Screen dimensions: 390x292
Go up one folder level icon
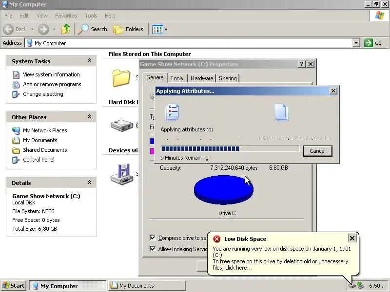click(x=66, y=29)
